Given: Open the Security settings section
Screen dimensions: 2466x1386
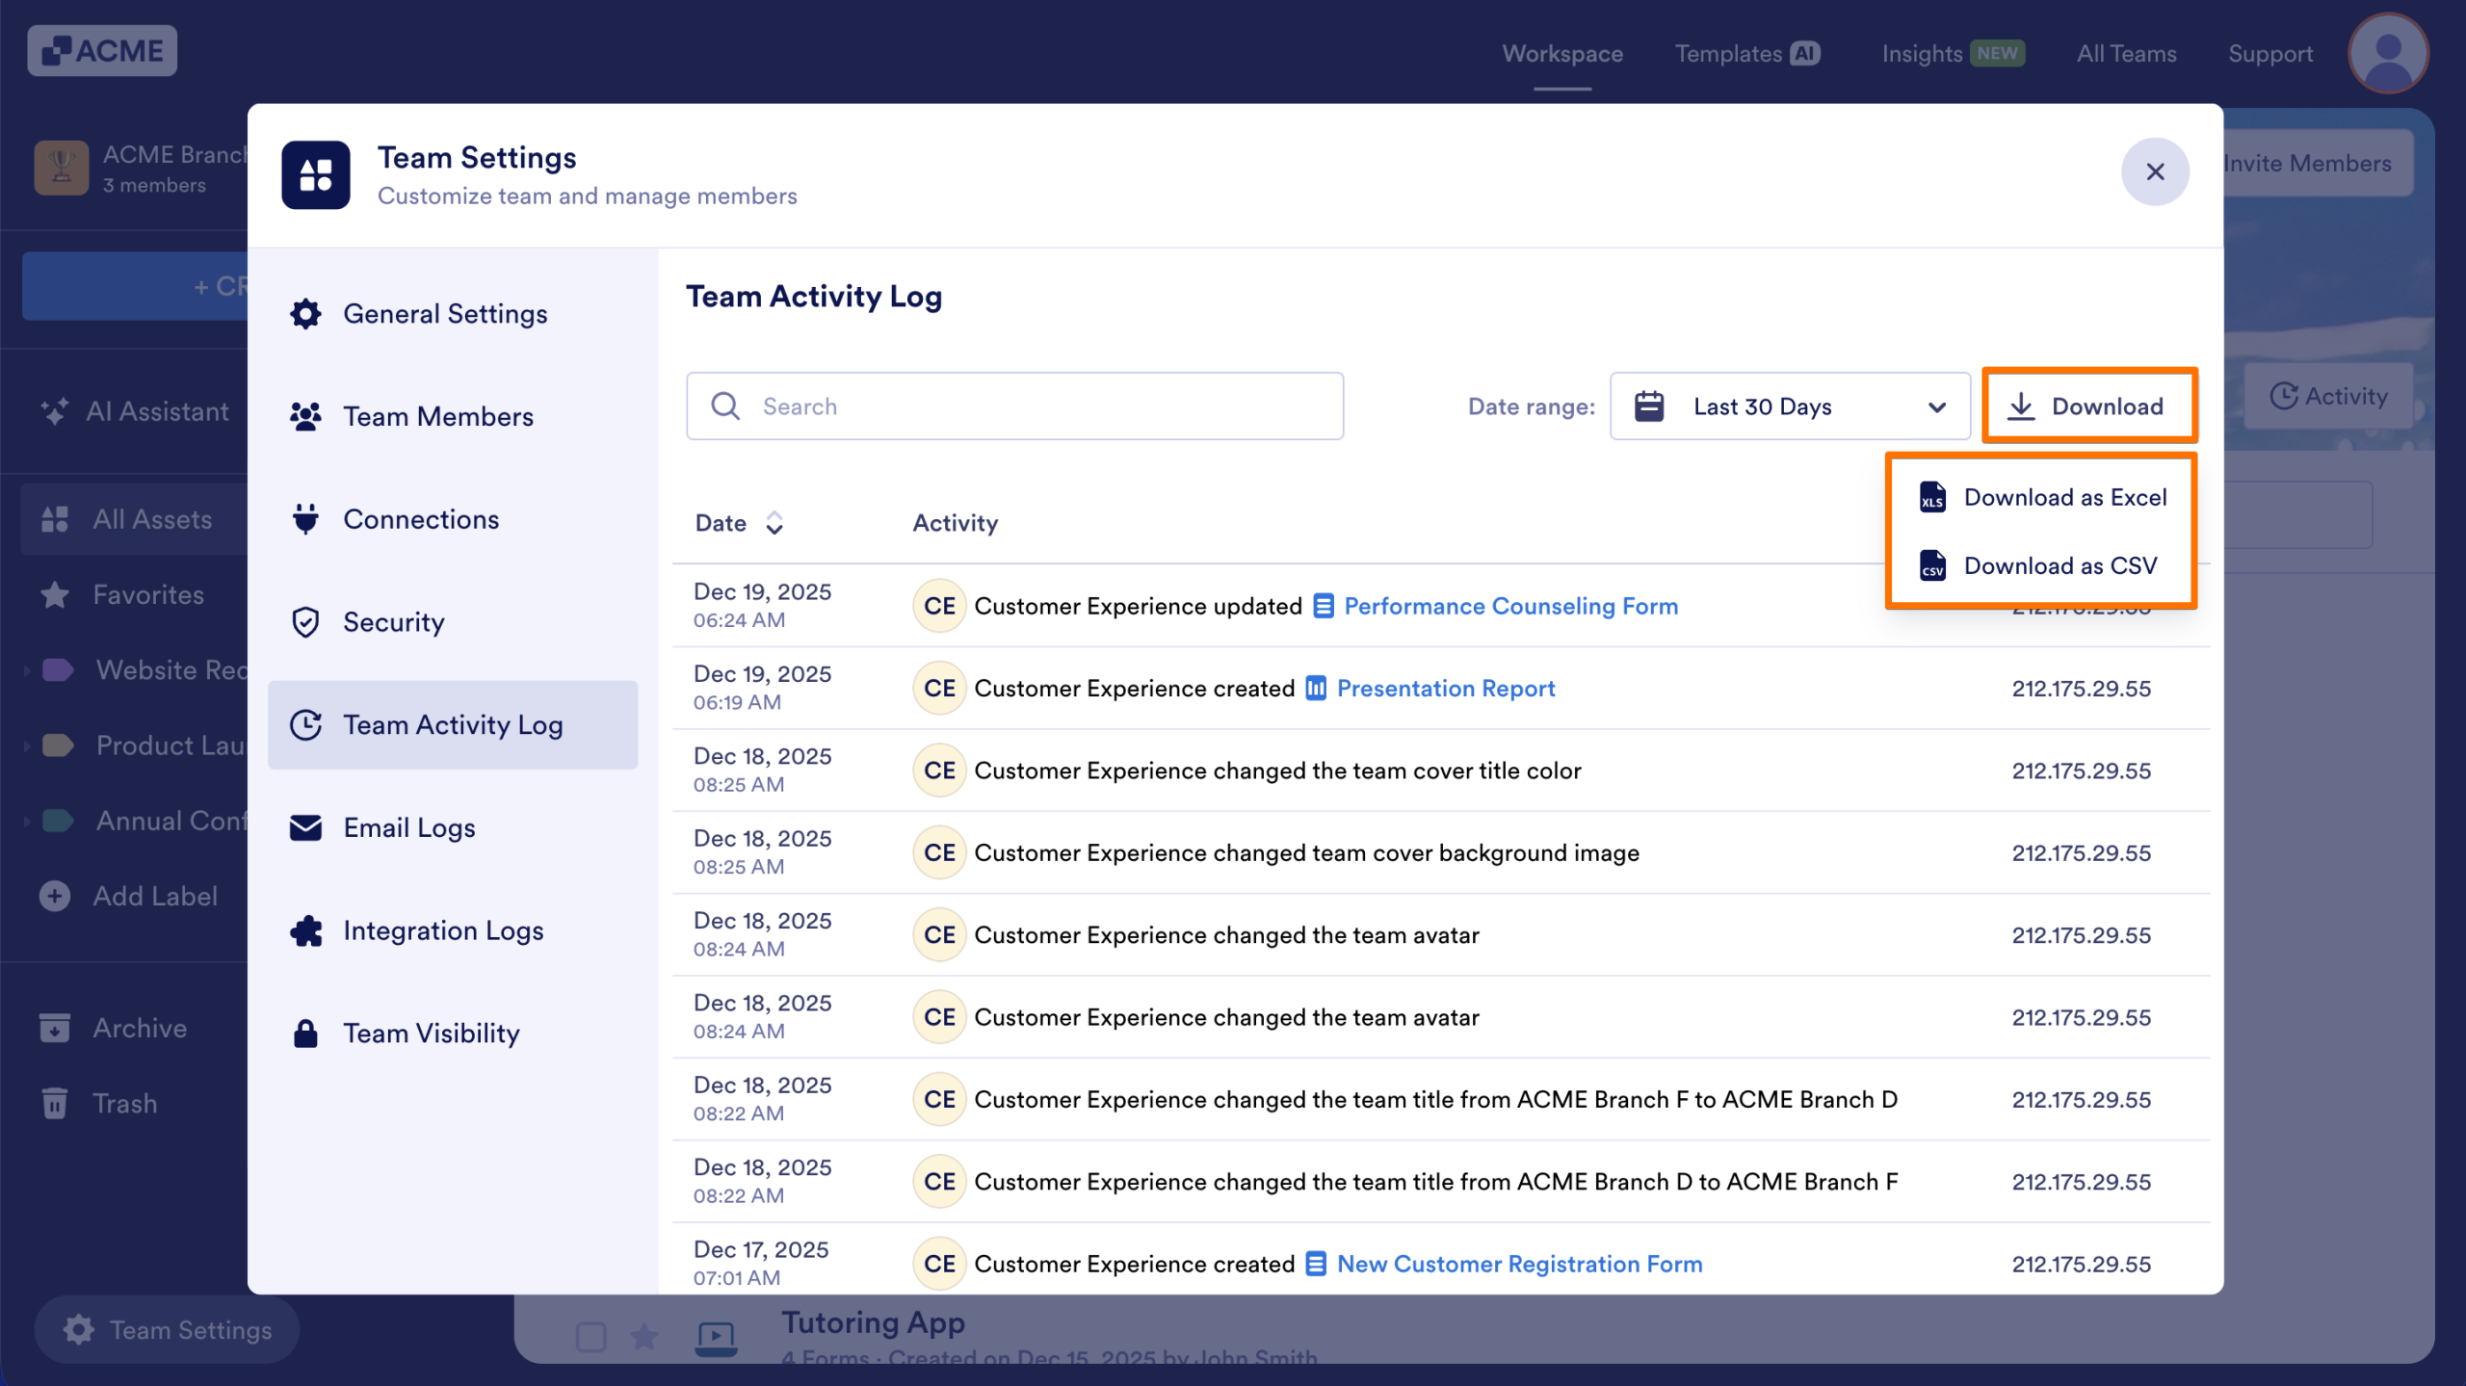Looking at the screenshot, I should click(393, 622).
